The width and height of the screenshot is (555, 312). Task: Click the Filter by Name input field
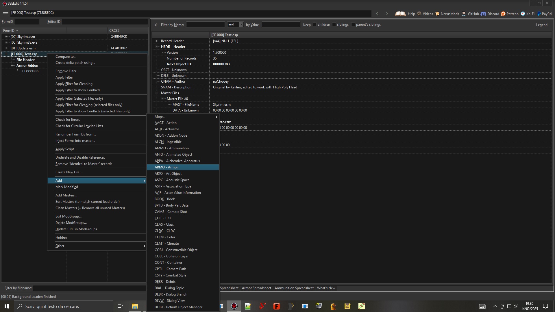click(x=205, y=25)
